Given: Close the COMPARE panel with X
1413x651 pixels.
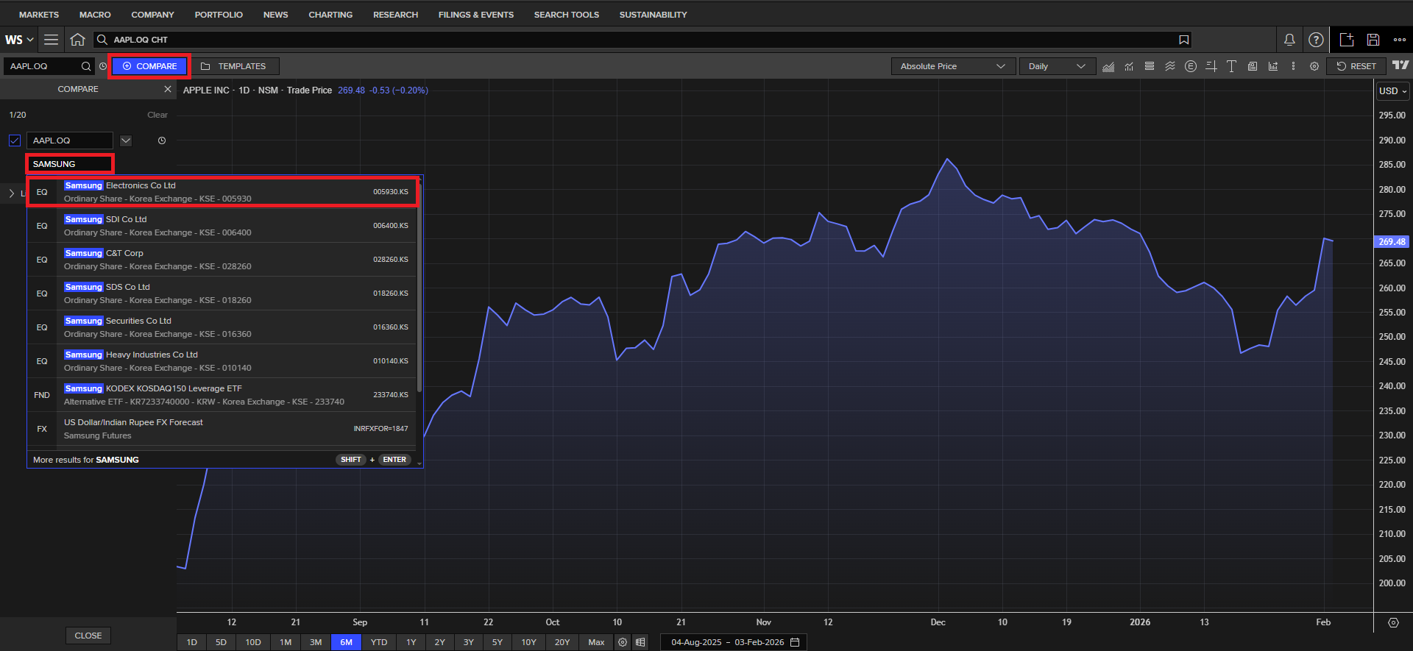Looking at the screenshot, I should (x=168, y=89).
